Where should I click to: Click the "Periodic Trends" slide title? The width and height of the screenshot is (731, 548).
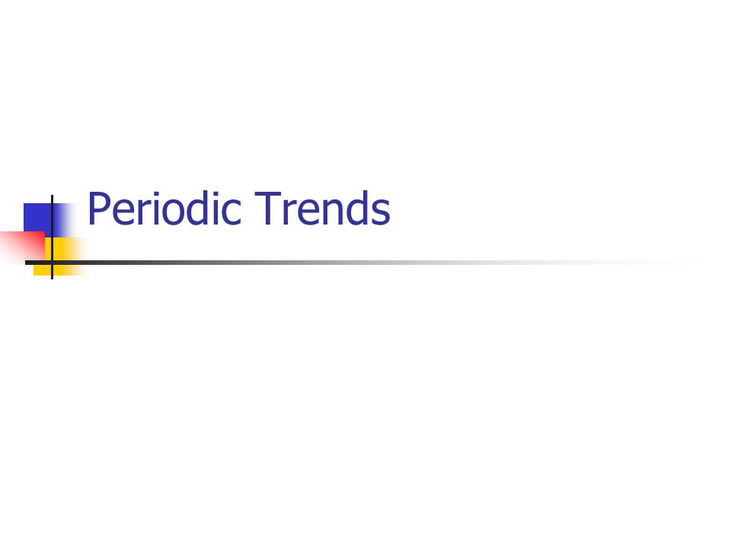[238, 209]
